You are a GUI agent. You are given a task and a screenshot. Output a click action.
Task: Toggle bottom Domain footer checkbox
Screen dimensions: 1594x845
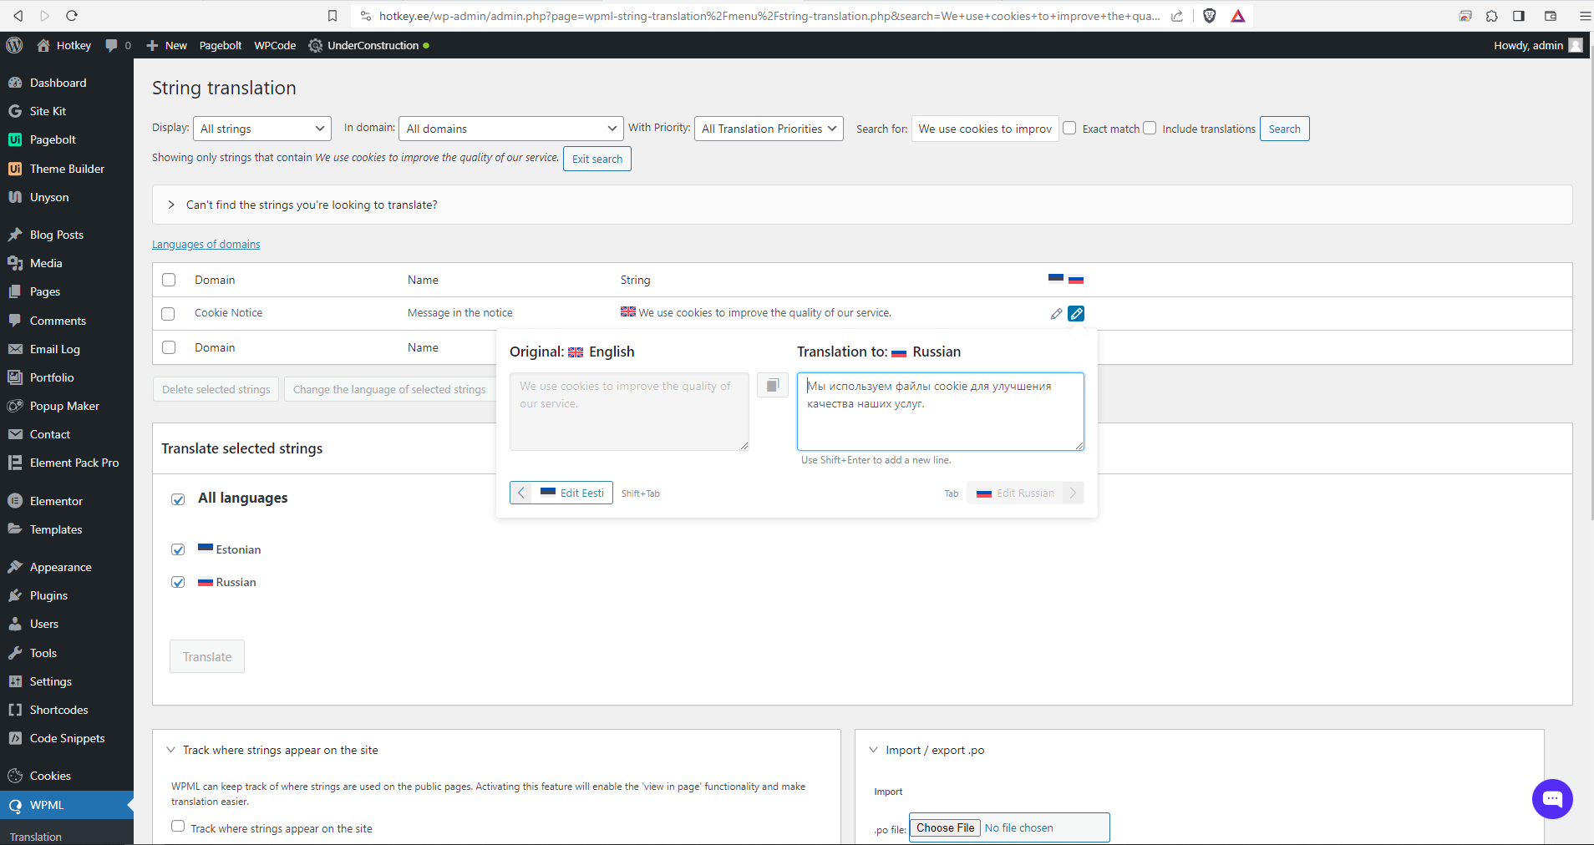point(169,347)
